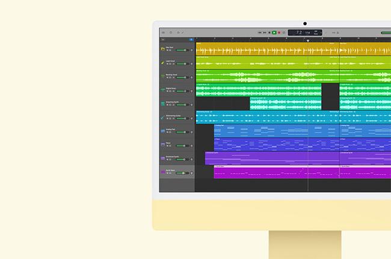This screenshot has height=259, width=391.
Task: Mute the Lead Vocal track
Action: [167, 64]
